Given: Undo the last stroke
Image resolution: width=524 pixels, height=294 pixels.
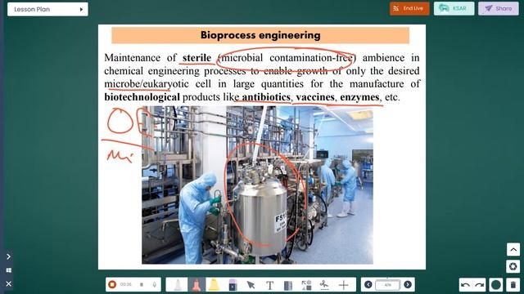Looking at the screenshot, I should (x=465, y=285).
